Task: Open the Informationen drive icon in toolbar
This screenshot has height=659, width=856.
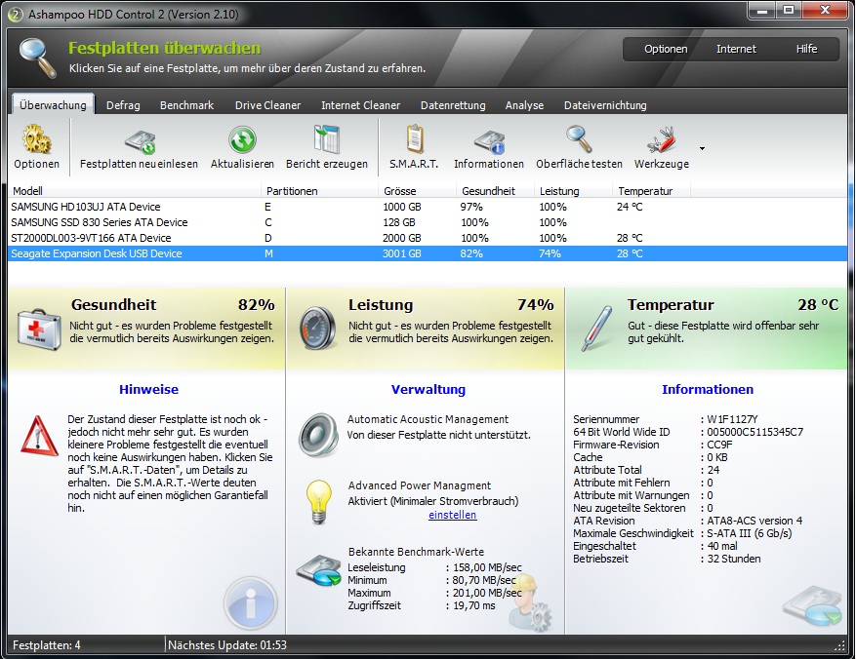Action: coord(489,142)
